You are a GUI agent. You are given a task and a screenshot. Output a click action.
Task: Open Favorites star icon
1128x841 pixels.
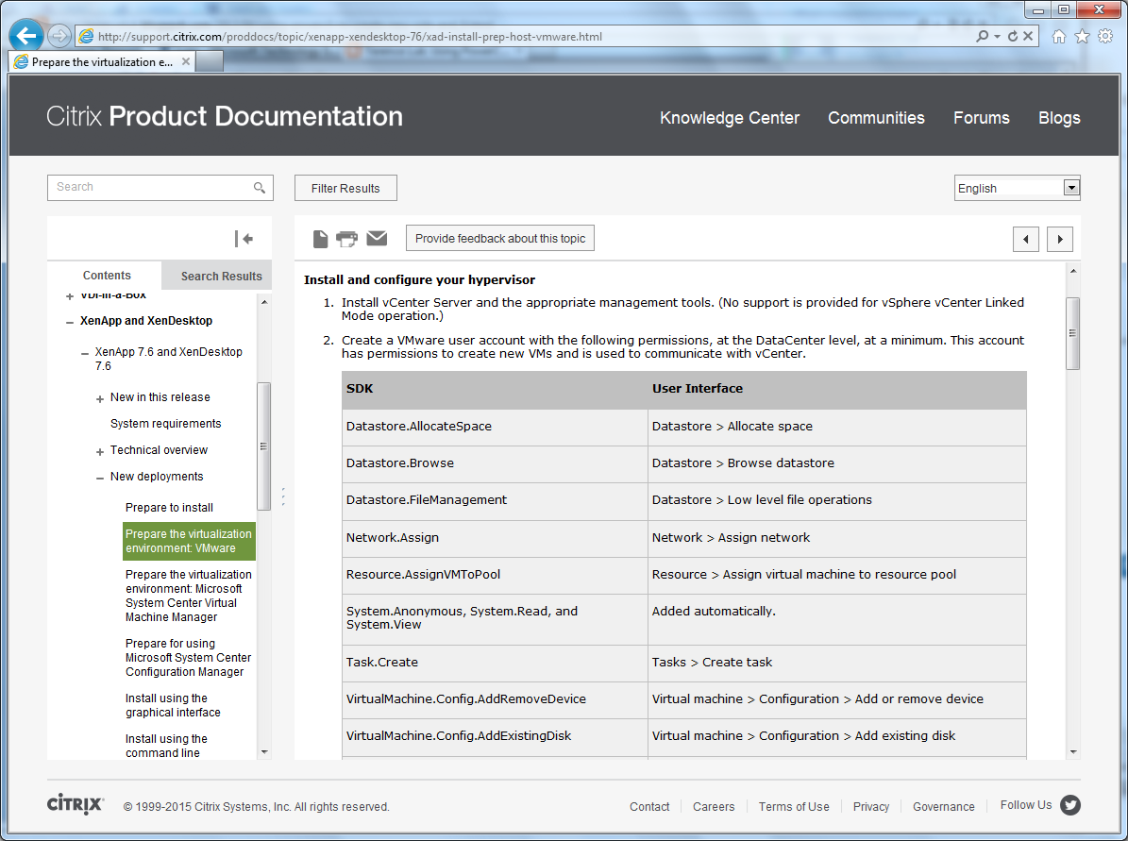point(1082,37)
